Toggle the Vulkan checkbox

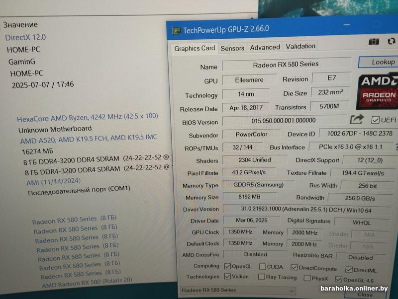click(227, 276)
